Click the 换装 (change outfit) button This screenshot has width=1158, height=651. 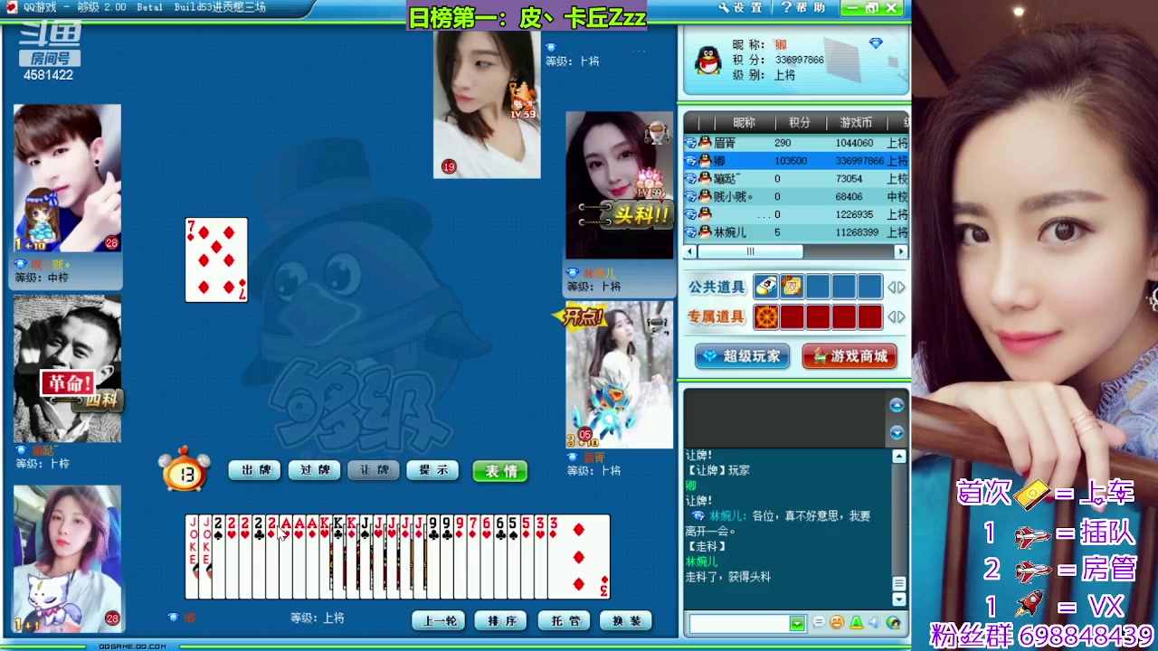pos(626,621)
